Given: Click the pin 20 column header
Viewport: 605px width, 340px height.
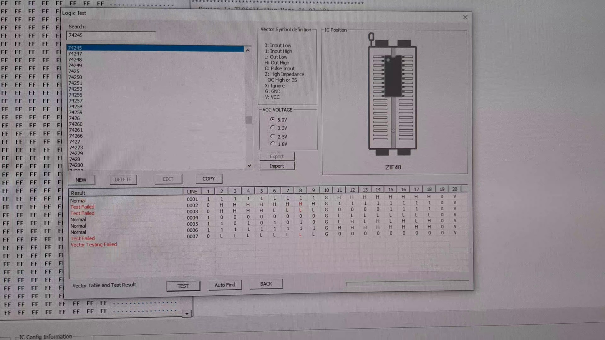Looking at the screenshot, I should [455, 189].
